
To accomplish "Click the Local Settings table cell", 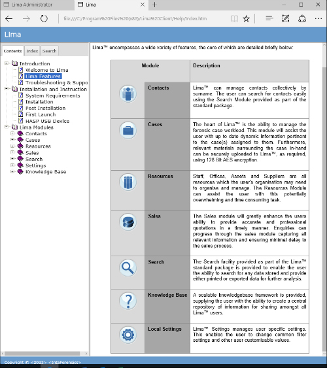I will pos(167,338).
